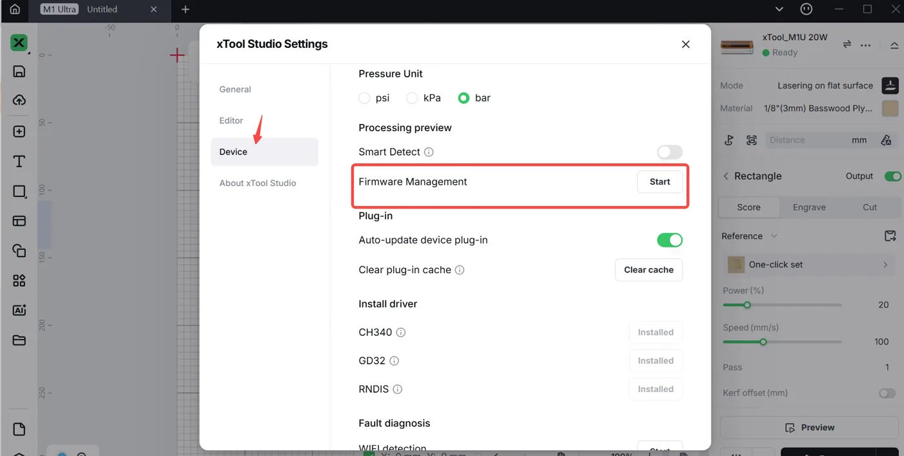The image size is (904, 456).
Task: Turn off Auto-update device plug-in
Action: coord(670,240)
